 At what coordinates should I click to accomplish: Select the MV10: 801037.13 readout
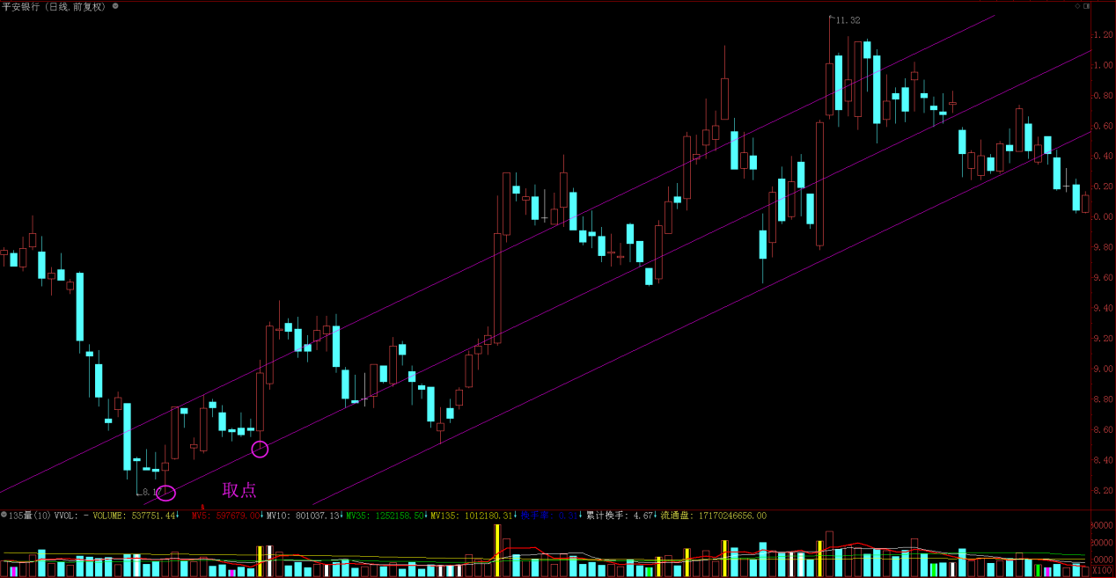click(x=304, y=516)
